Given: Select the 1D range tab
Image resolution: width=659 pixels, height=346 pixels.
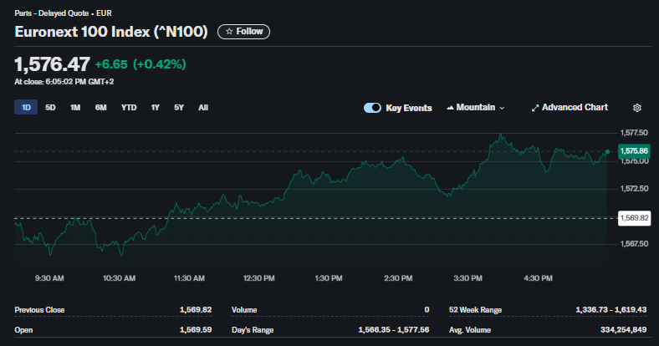Looking at the screenshot, I should pos(26,108).
